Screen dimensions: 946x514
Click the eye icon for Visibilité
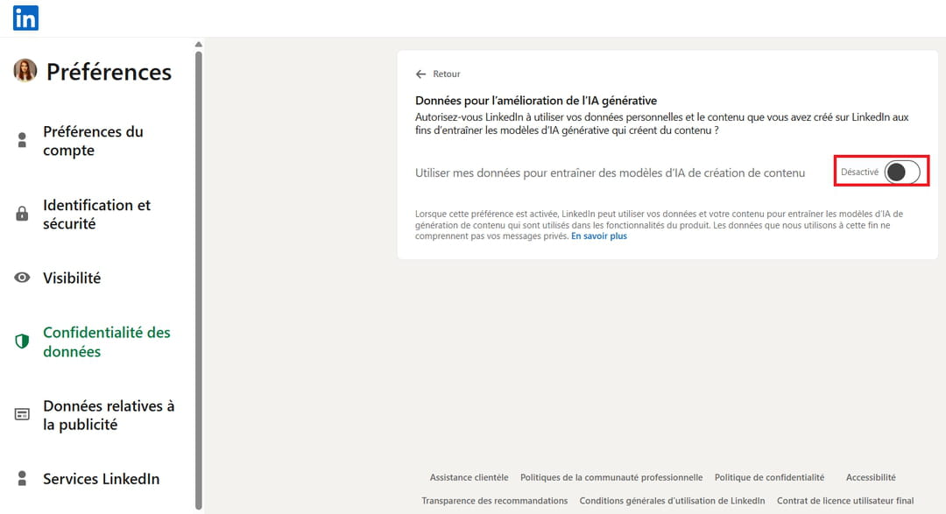coord(23,278)
